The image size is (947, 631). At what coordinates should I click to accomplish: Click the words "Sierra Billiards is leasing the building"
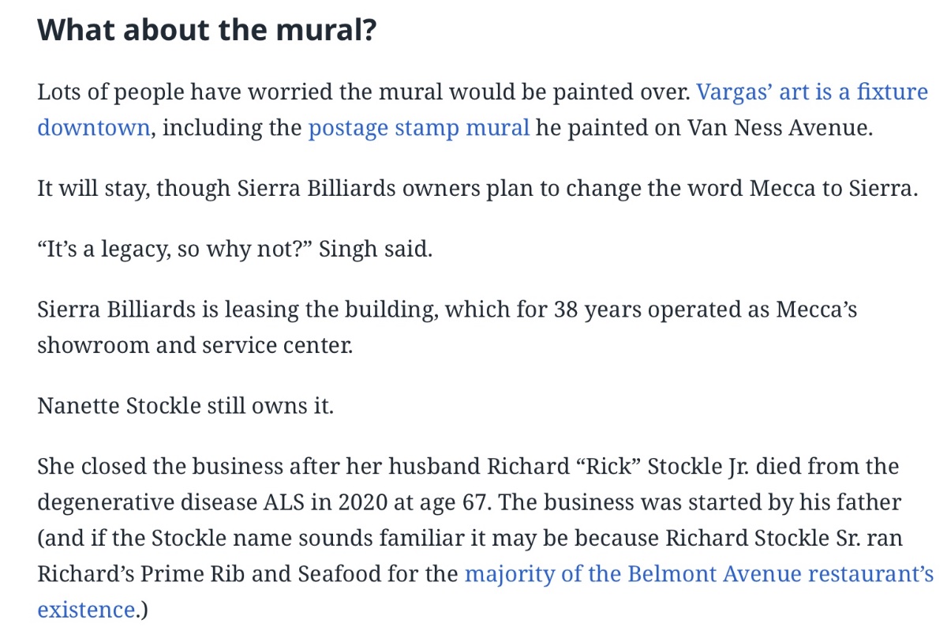click(238, 310)
